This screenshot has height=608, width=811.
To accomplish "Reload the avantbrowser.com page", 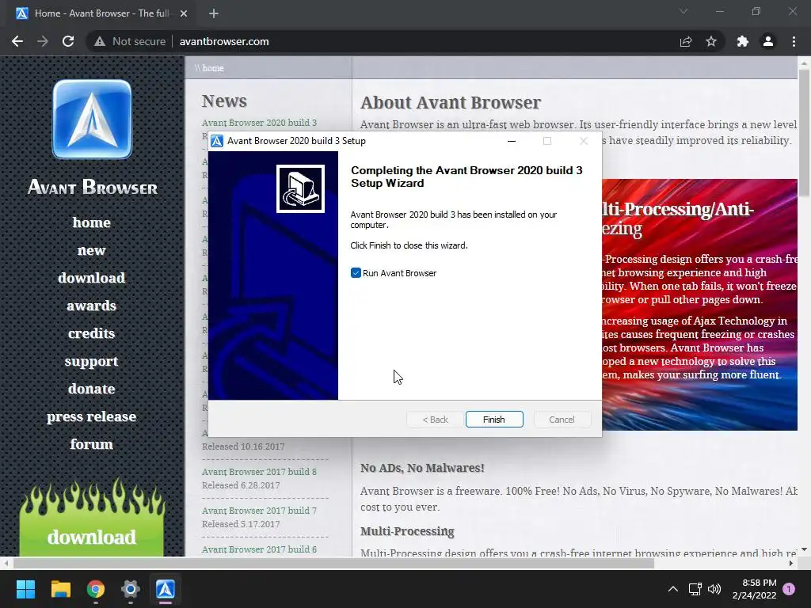I will point(68,41).
